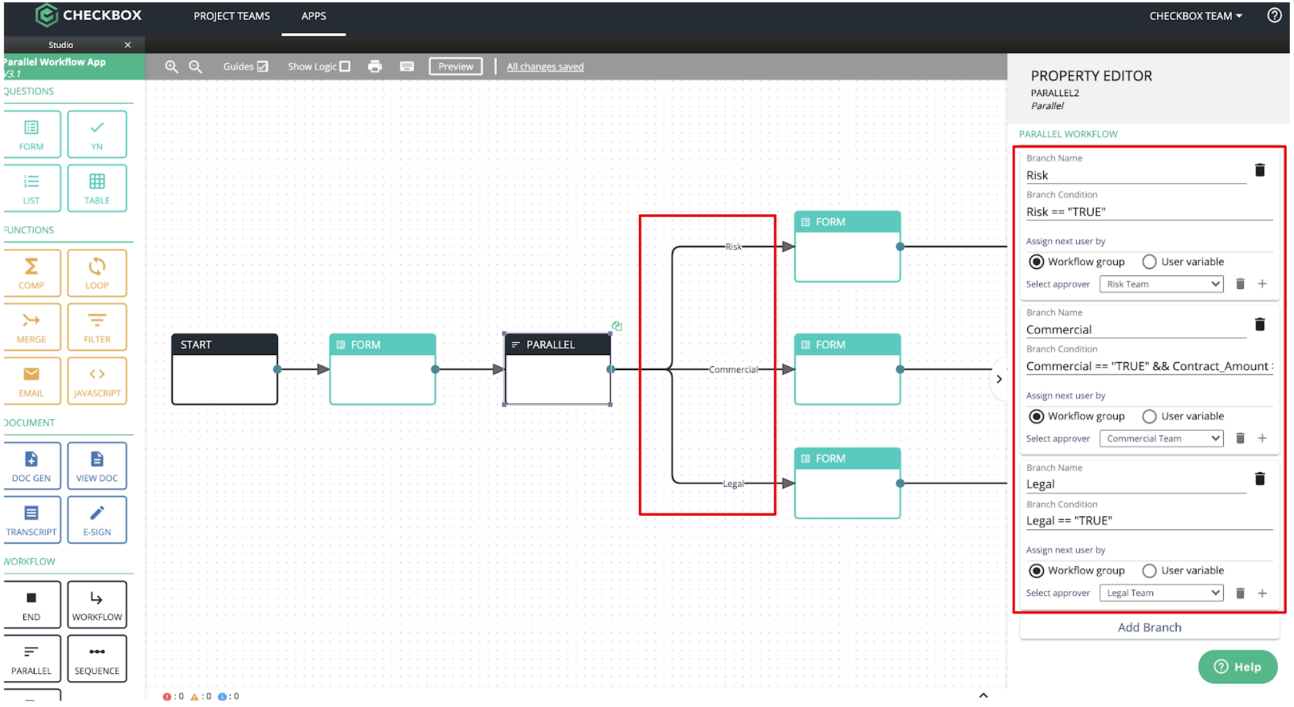
Task: Expand the bottom status panel chevron
Action: click(x=983, y=696)
